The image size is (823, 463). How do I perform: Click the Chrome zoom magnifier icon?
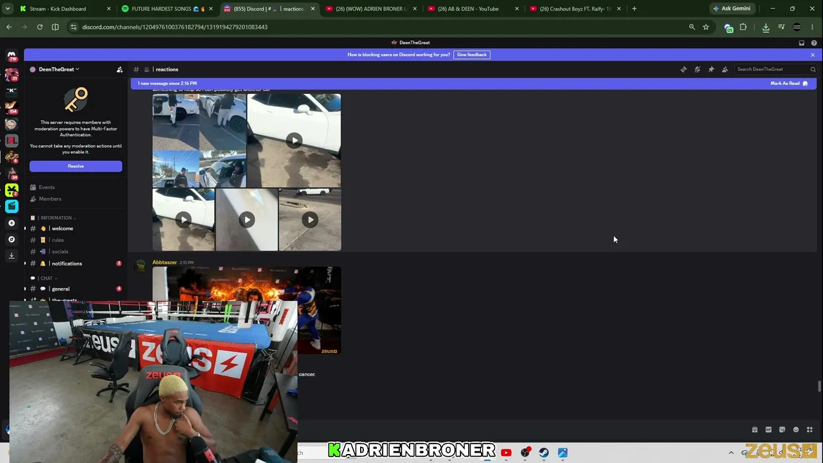click(692, 27)
